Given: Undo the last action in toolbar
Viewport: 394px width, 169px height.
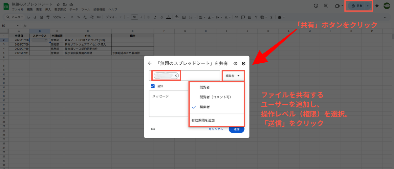Looking at the screenshot, I should coord(28,17).
